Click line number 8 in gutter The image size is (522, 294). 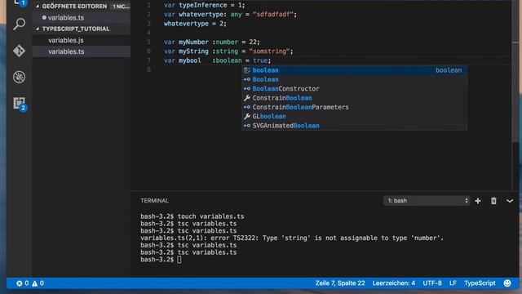click(x=148, y=69)
